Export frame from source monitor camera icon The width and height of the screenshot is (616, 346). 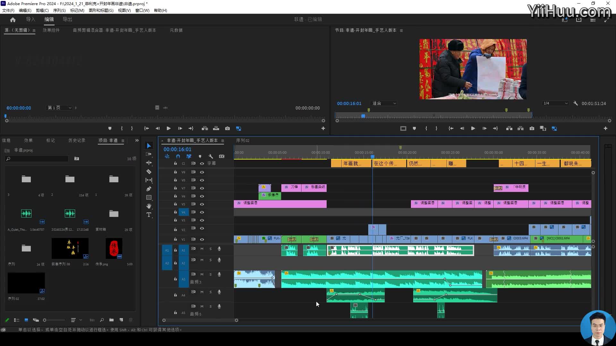227,128
